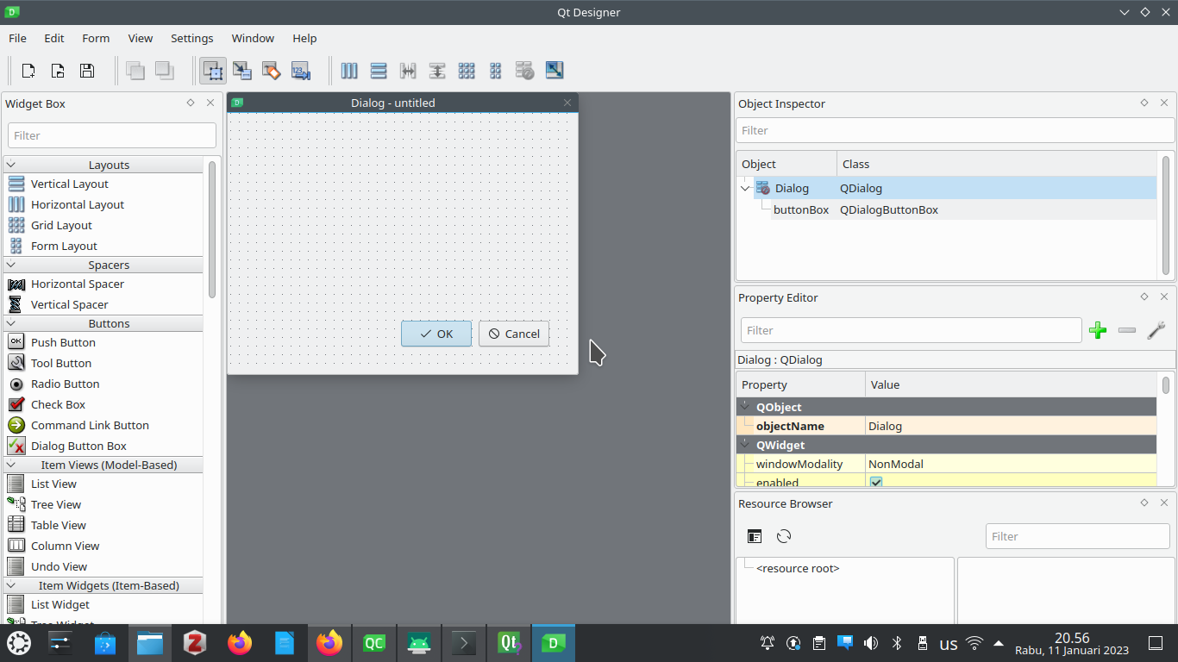Open windowModality value NonModal

(x=1011, y=464)
